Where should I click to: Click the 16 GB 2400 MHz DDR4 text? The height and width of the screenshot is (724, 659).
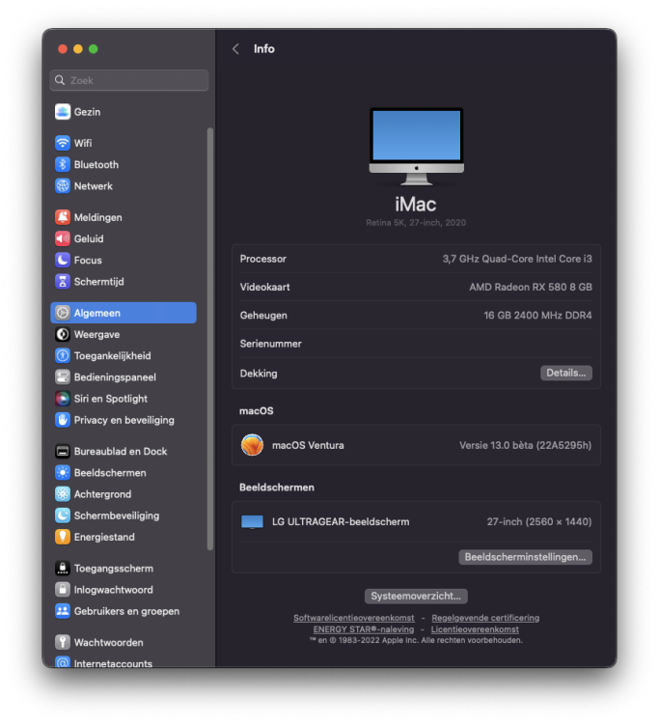[x=537, y=316]
